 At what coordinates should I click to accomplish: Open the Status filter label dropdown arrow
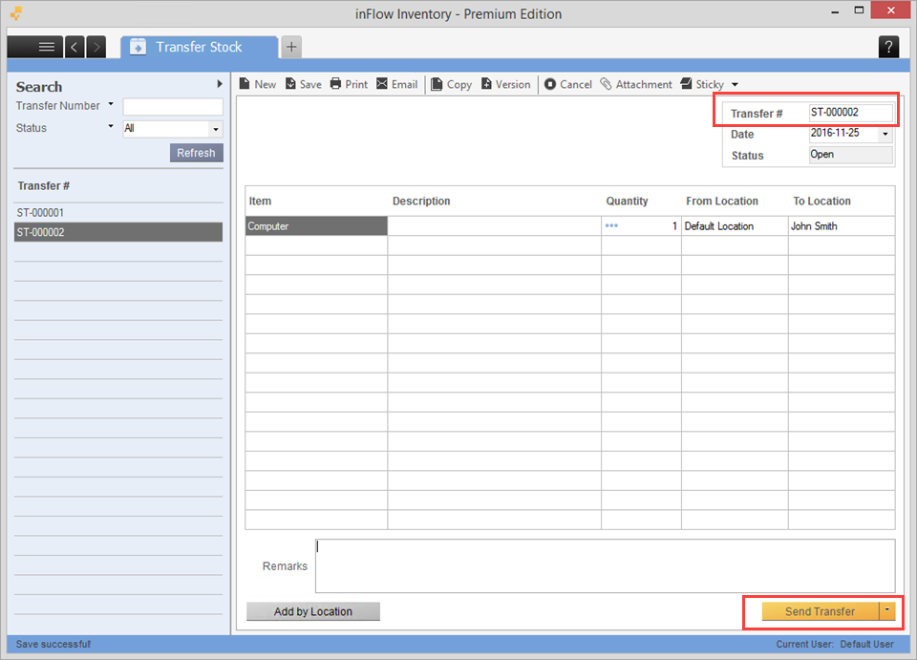click(x=111, y=126)
